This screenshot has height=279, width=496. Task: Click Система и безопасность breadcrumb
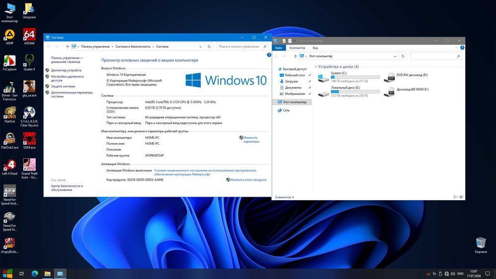pos(133,47)
